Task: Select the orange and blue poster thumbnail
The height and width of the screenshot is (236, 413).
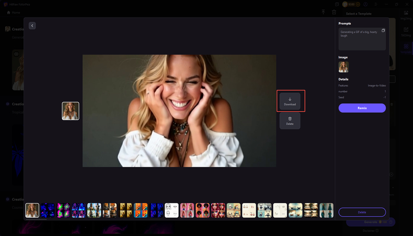Action: pos(141,210)
